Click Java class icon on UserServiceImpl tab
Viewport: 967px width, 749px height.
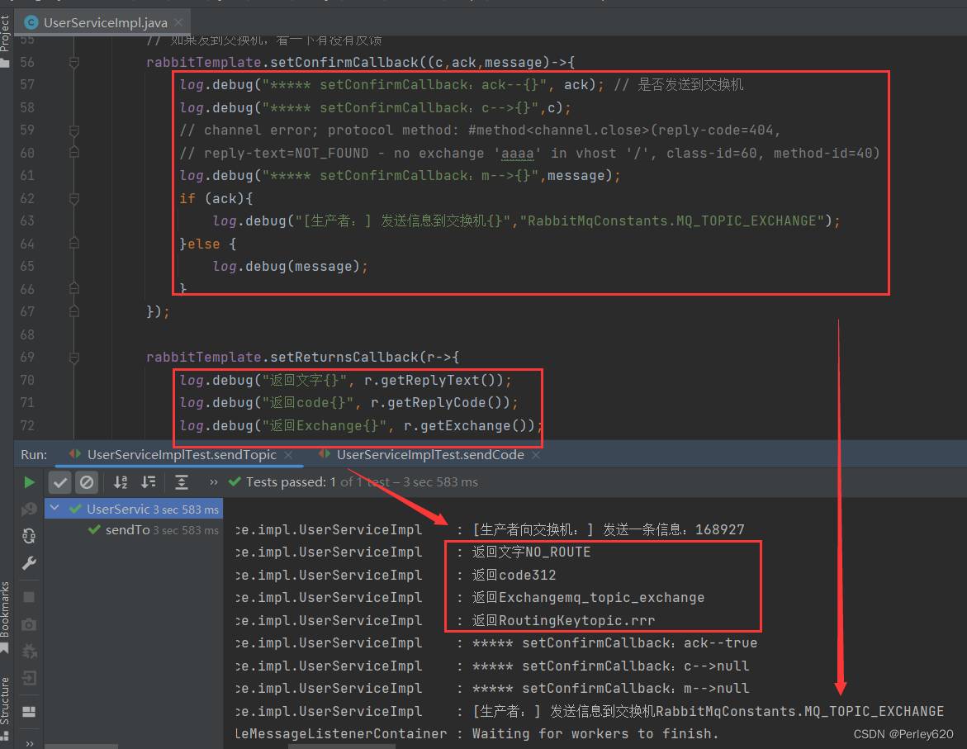coord(31,22)
